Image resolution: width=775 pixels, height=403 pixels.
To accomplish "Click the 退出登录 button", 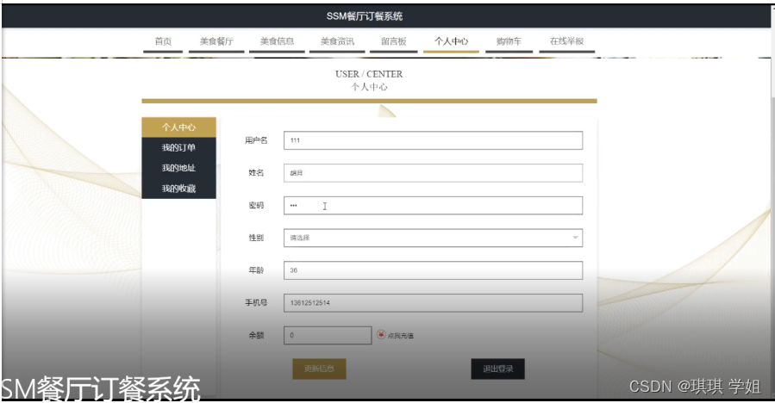I will 497,369.
